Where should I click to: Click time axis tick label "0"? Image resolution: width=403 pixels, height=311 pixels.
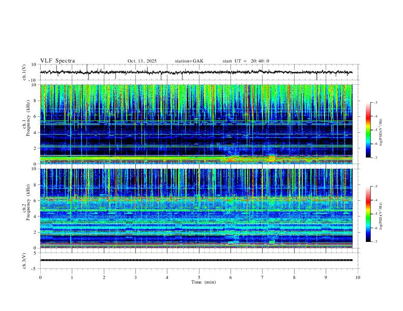40,277
